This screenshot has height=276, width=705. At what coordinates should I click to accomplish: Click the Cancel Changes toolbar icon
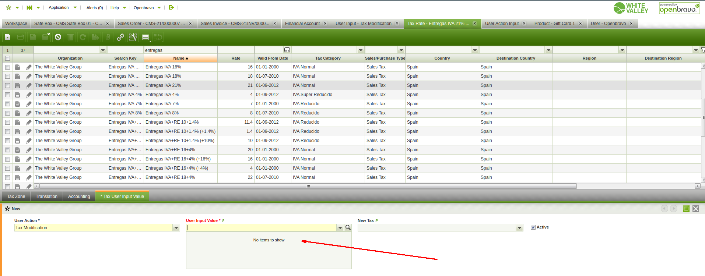click(x=58, y=37)
